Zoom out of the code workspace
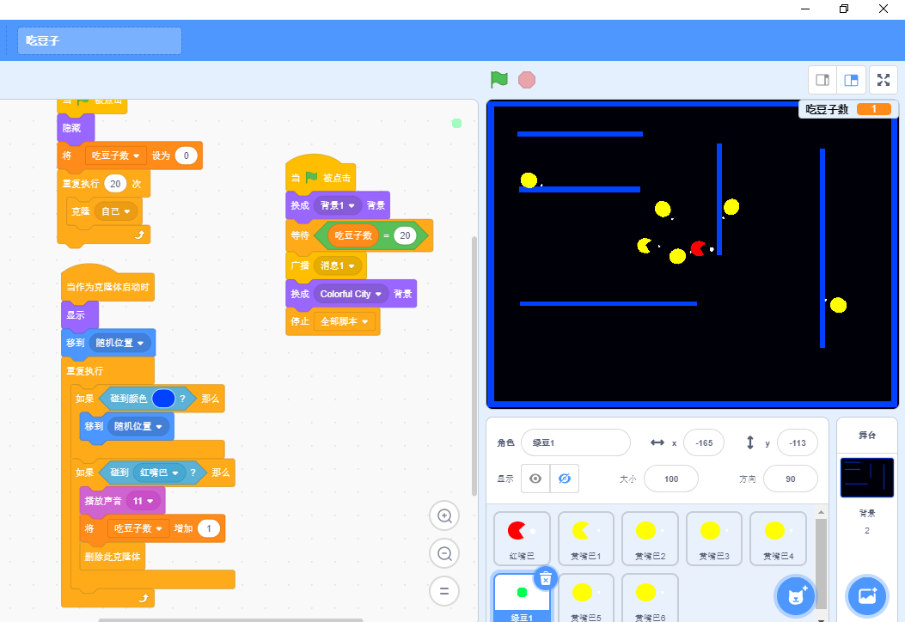 [x=444, y=554]
